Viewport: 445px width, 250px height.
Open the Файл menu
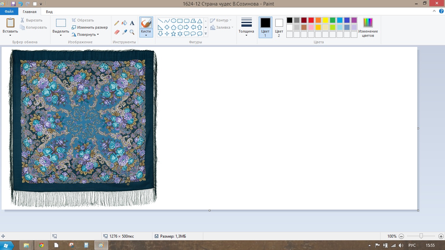pos(9,12)
